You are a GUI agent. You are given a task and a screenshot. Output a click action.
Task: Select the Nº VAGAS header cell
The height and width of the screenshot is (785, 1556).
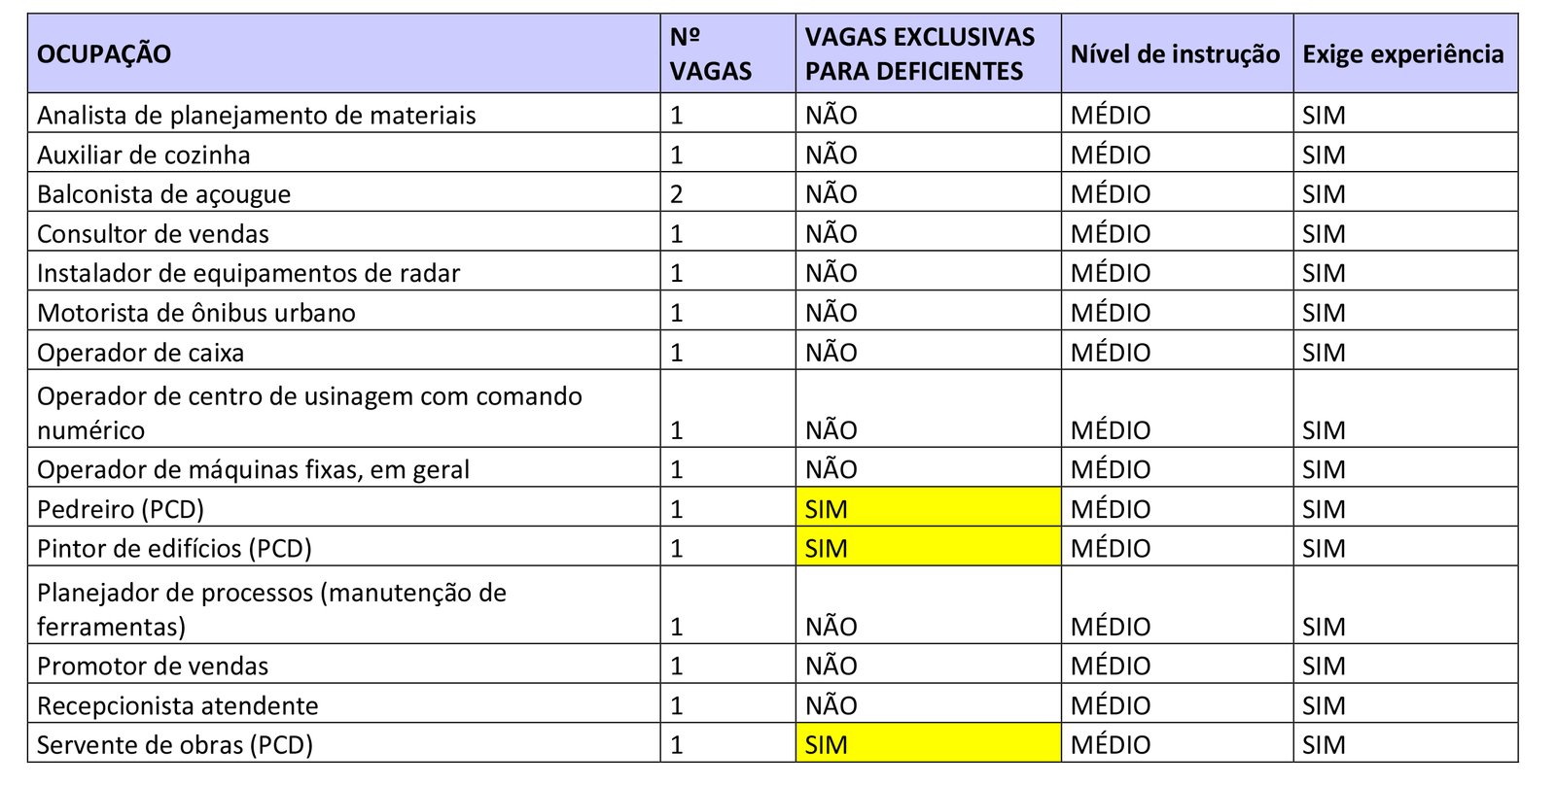711,54
